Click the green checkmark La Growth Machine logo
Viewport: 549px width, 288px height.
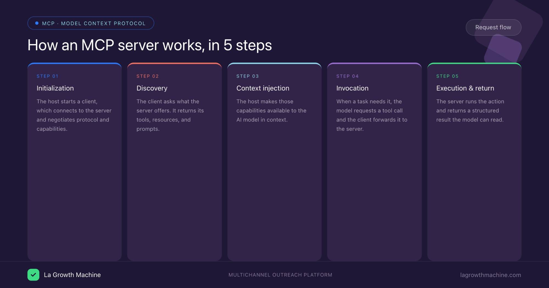pos(33,275)
